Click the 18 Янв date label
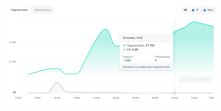The height and width of the screenshot is (111, 221). 77,98
